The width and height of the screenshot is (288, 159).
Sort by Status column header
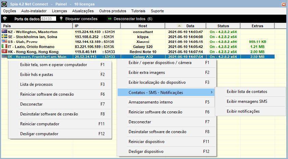point(223,26)
